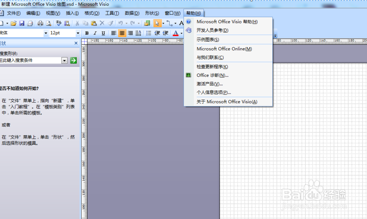Click the Save floppy disk icon

(x=22, y=23)
